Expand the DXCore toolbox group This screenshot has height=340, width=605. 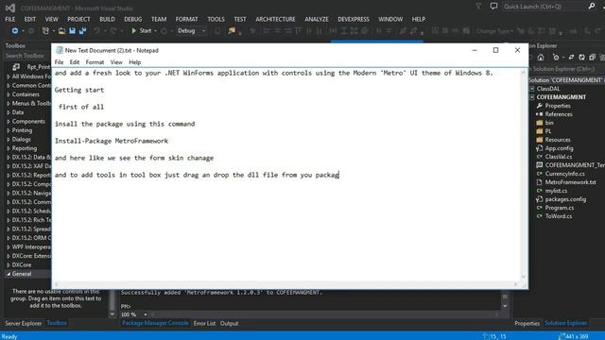9,265
